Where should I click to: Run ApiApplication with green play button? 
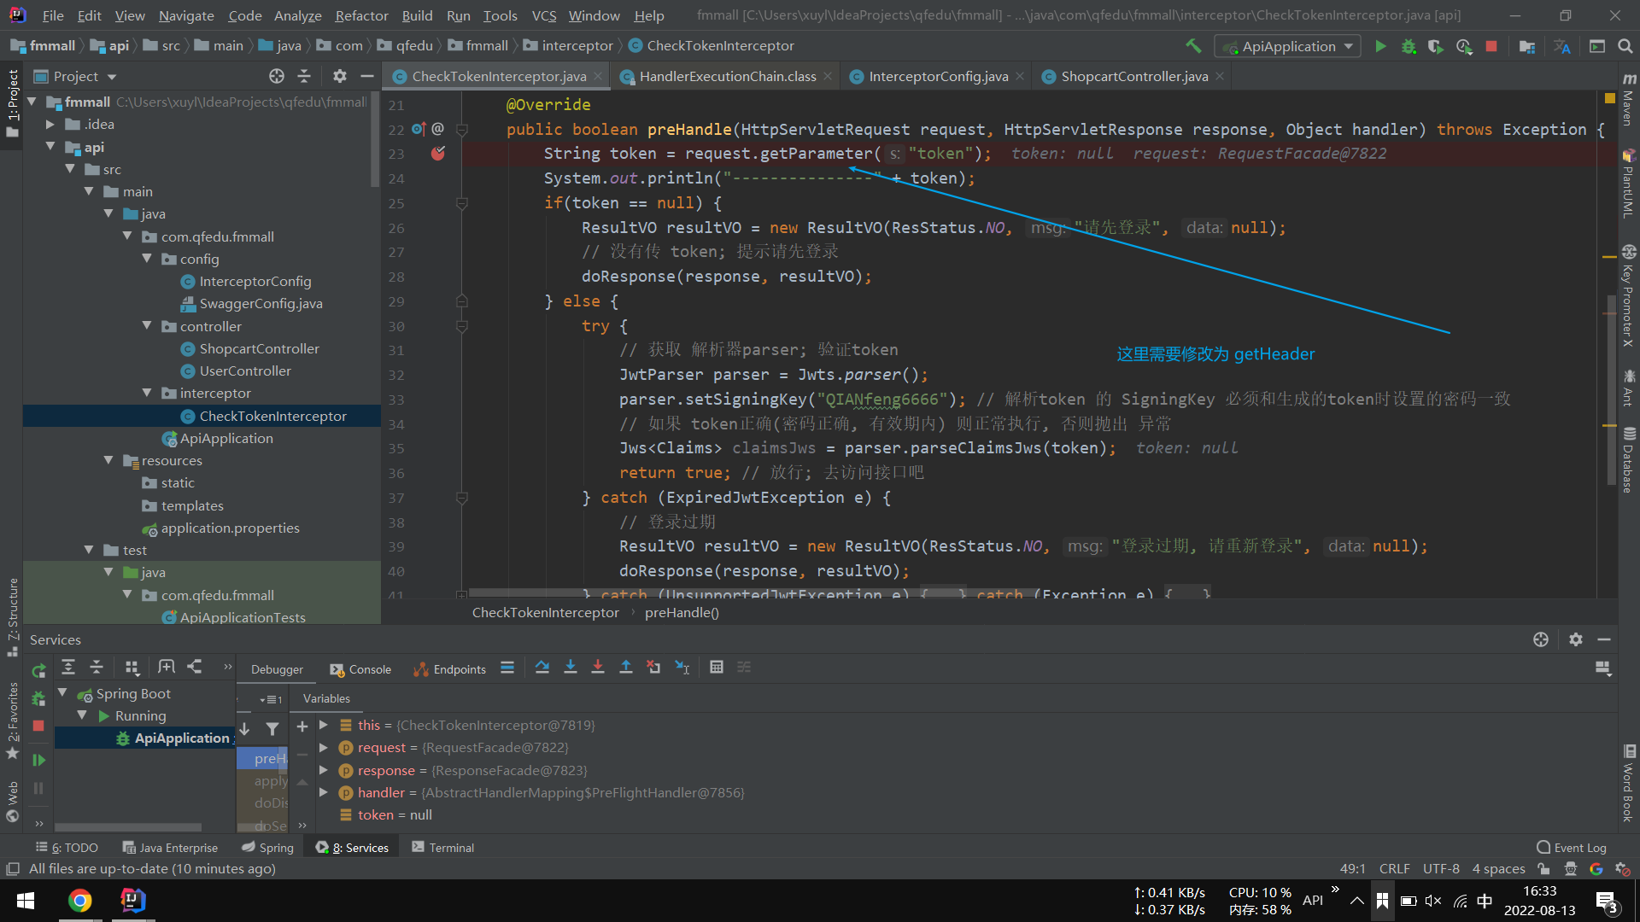[x=1380, y=46]
